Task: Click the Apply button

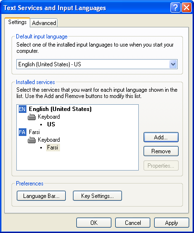Action: click(x=171, y=223)
